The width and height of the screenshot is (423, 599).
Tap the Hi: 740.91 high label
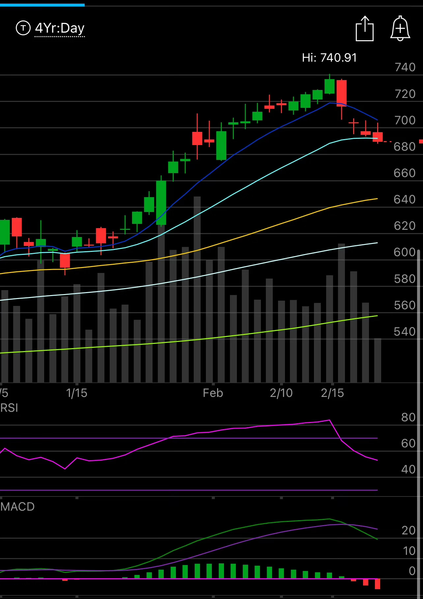click(329, 58)
